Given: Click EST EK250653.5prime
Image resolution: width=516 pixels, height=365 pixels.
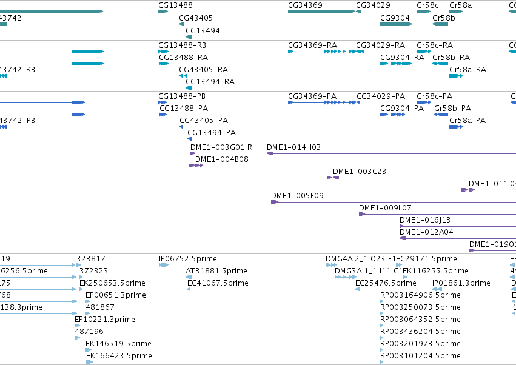Looking at the screenshot, I should [x=112, y=283].
